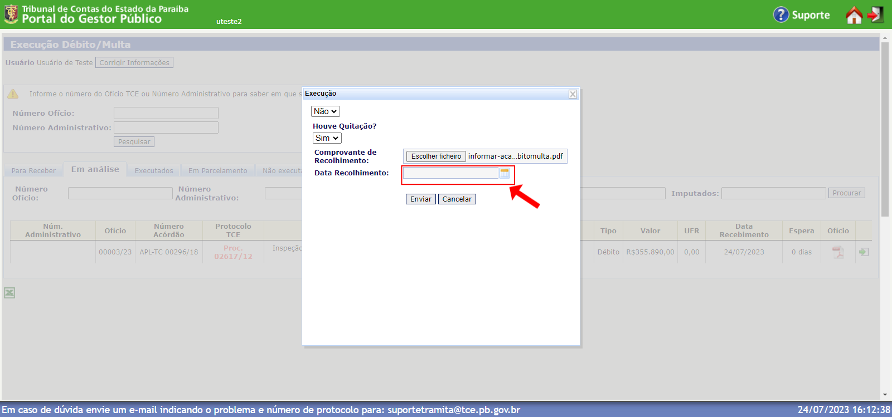Click cell APL-TC 00296/18
Image resolution: width=892 pixels, height=417 pixels.
pyautogui.click(x=169, y=252)
